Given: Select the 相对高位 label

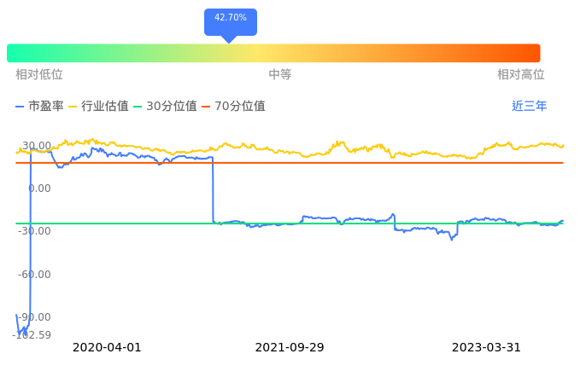Looking at the screenshot, I should (521, 75).
